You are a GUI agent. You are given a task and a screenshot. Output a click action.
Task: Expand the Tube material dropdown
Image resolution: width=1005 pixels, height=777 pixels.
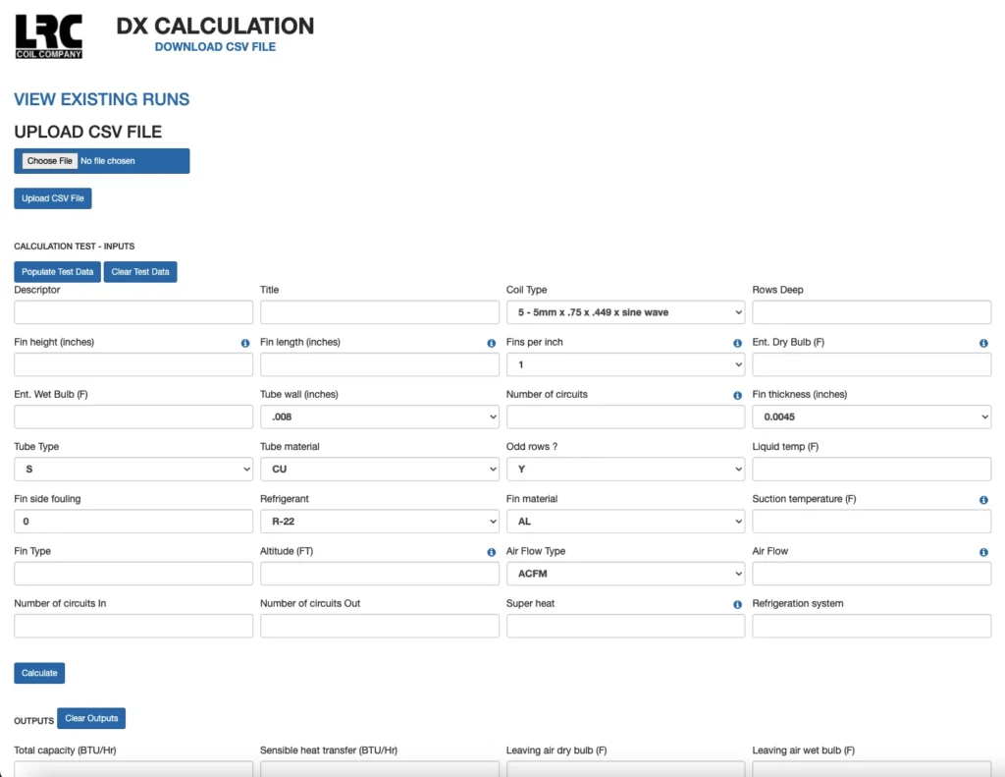point(379,470)
